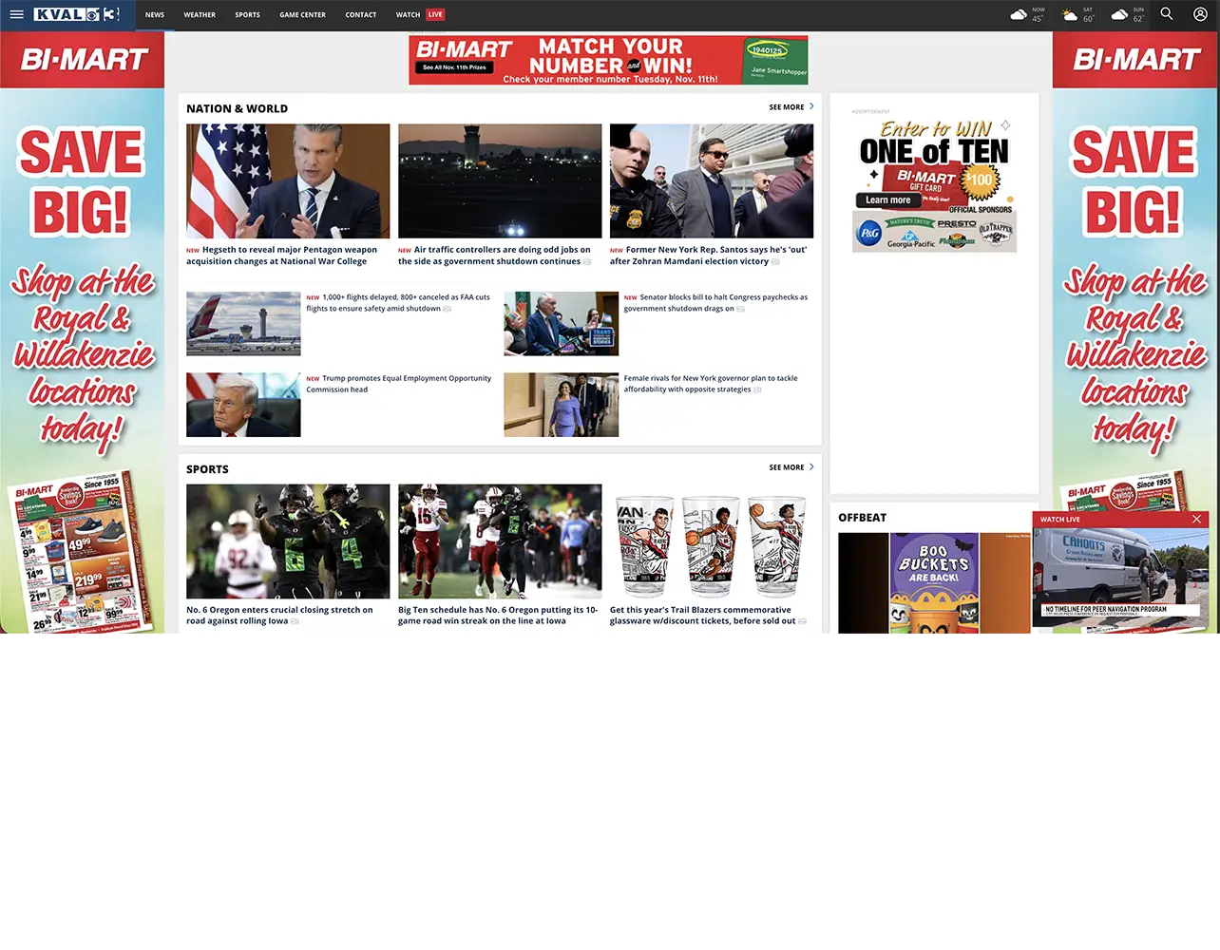Screen dimensions: 1220x950
Task: Click the left Bi-Mart Save Big ad
Action: pos(82,332)
